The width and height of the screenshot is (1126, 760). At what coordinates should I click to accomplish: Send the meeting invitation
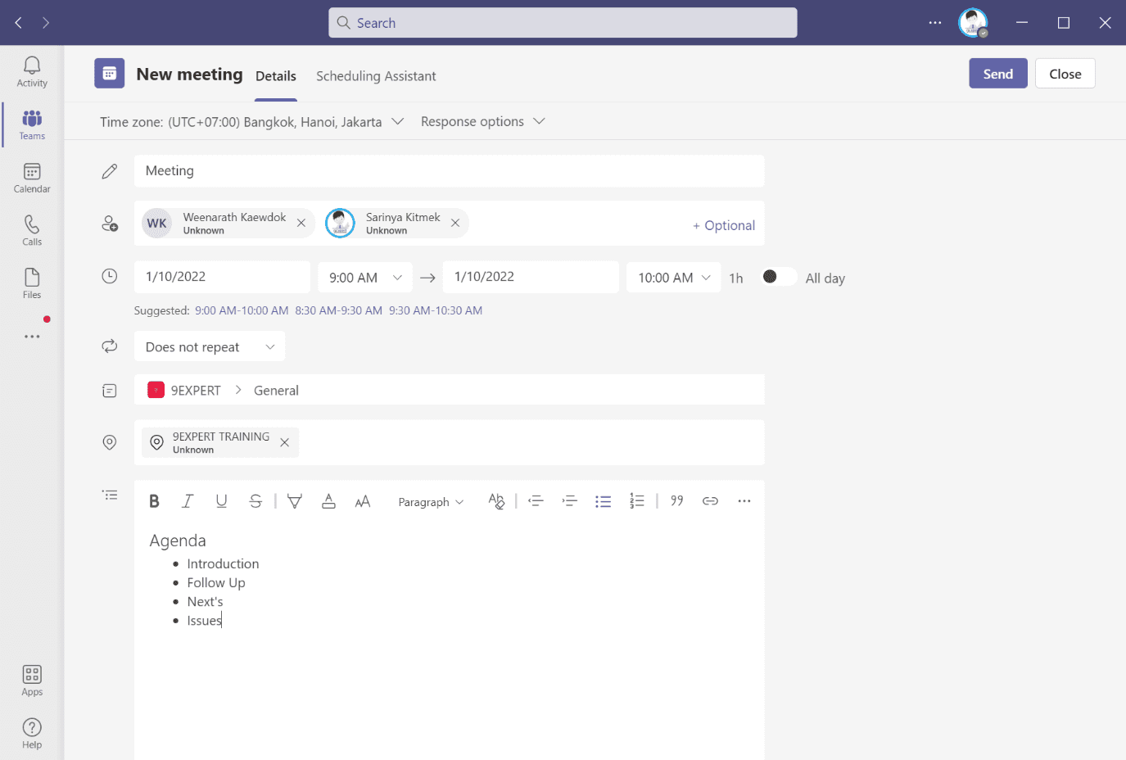coord(997,73)
